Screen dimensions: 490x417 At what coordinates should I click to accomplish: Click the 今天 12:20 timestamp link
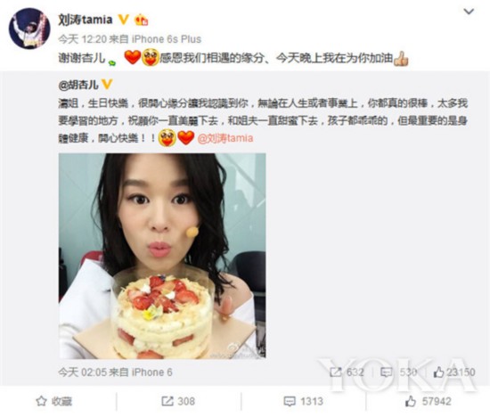click(x=82, y=39)
